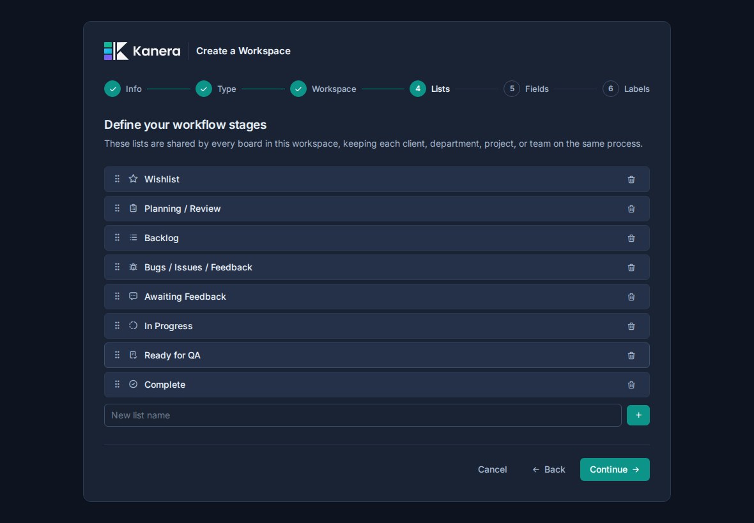Click the Awaiting Feedback drag handle
Image resolution: width=754 pixels, height=523 pixels.
point(117,296)
